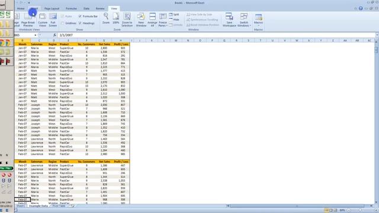Switch to Full Screen view
Image resolution: width=379 pixels, height=213 pixels.
(x=53, y=20)
